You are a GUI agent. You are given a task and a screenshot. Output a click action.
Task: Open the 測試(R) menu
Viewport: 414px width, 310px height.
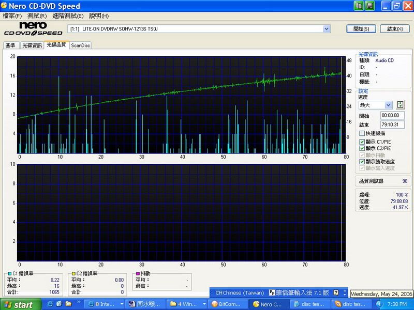click(x=37, y=16)
